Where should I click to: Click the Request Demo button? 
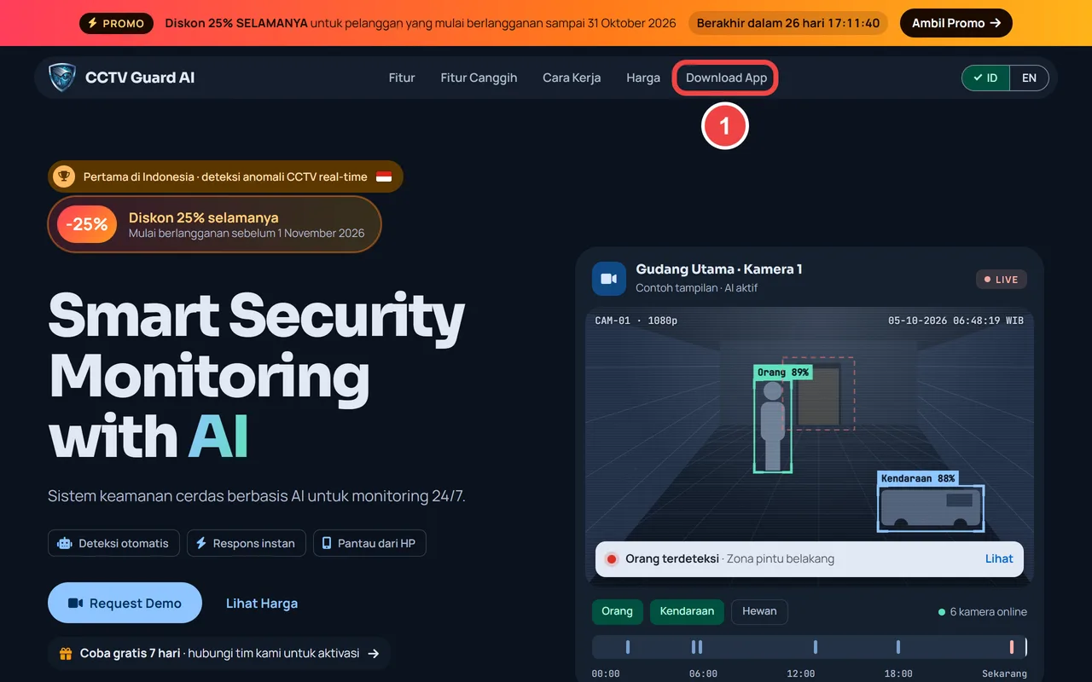[125, 603]
